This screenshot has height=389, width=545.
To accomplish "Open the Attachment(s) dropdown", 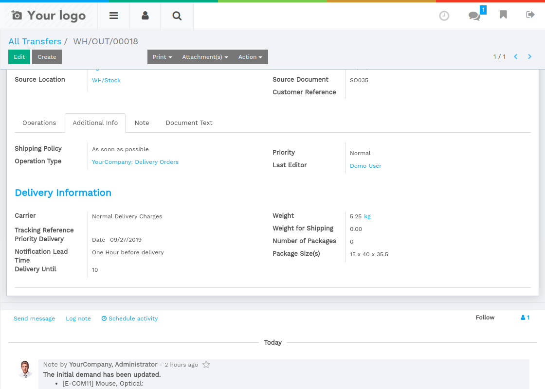I will click(205, 56).
